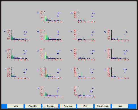The image size is (138, 110).
Task: Select the rightmost histogram in third row
Action: (117, 54)
